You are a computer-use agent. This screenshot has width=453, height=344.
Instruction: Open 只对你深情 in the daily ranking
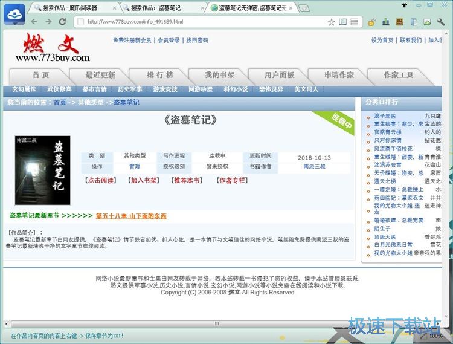(x=388, y=140)
